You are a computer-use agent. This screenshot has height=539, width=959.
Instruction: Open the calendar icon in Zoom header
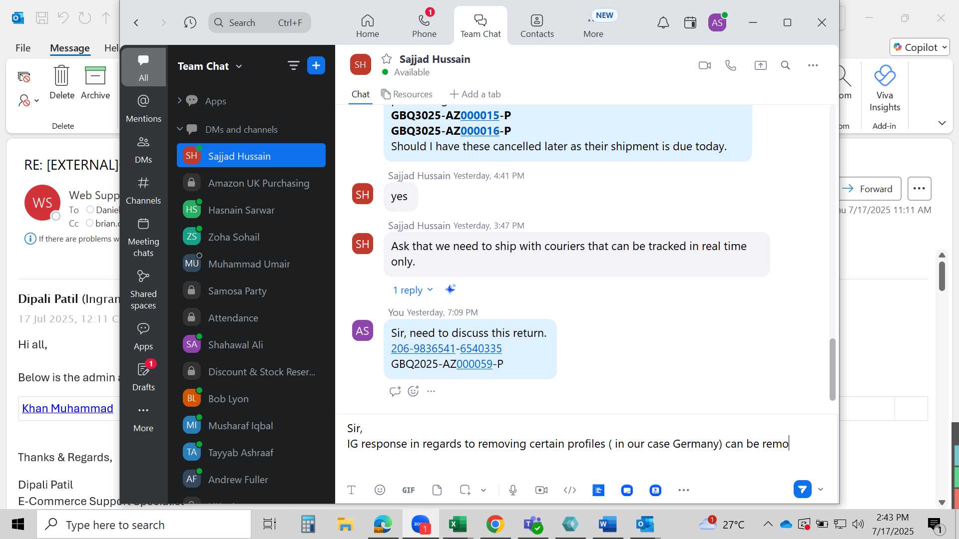tap(690, 22)
